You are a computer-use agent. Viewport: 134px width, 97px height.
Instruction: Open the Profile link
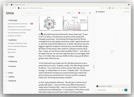click(83, 13)
